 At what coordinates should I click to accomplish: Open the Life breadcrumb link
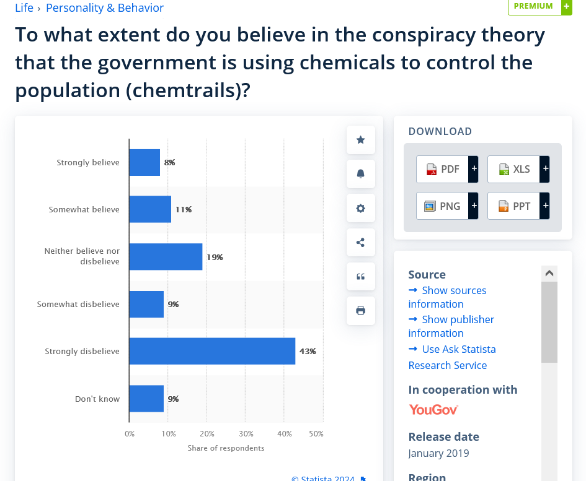[24, 8]
